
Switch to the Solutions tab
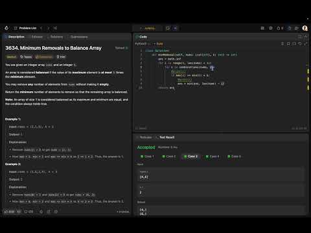click(55, 37)
